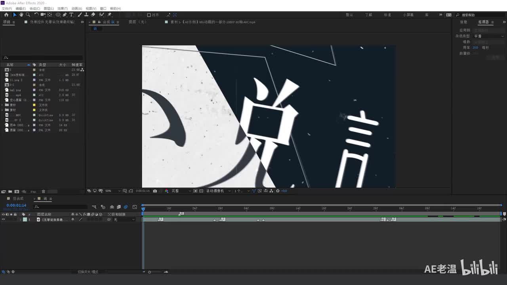Click the delete trash icon in project panel
The image size is (507, 285).
click(x=44, y=192)
